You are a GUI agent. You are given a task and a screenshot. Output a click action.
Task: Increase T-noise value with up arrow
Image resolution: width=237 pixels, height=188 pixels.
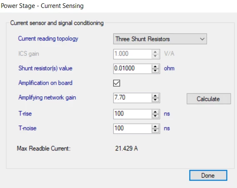coord(155,127)
